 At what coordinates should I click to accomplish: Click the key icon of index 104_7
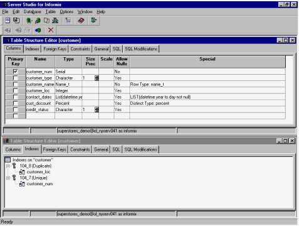pyautogui.click(x=14, y=178)
